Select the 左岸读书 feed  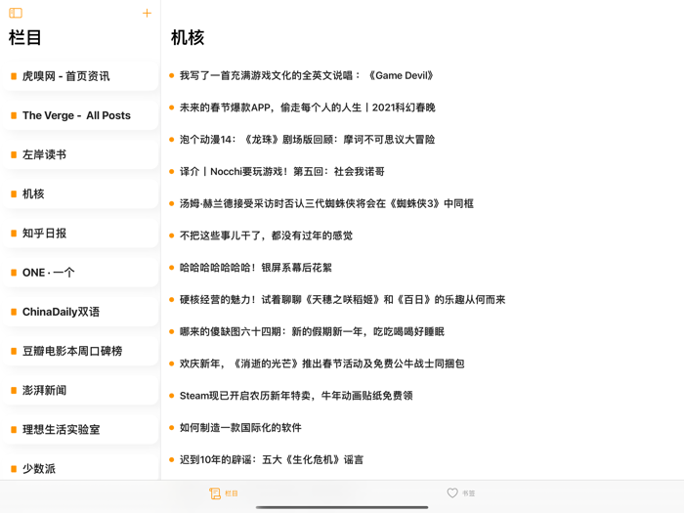click(81, 154)
